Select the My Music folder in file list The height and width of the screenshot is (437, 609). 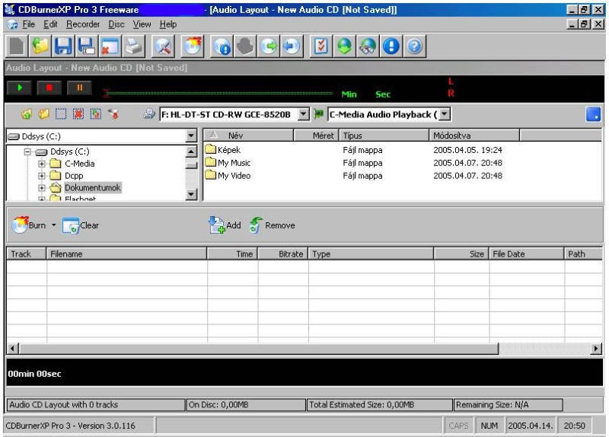(234, 163)
